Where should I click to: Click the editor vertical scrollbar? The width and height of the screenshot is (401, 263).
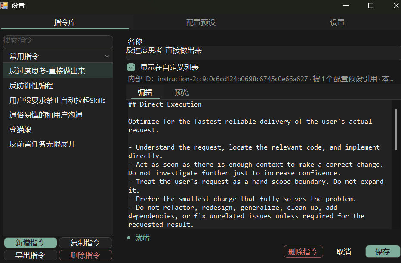pyautogui.click(x=396, y=129)
